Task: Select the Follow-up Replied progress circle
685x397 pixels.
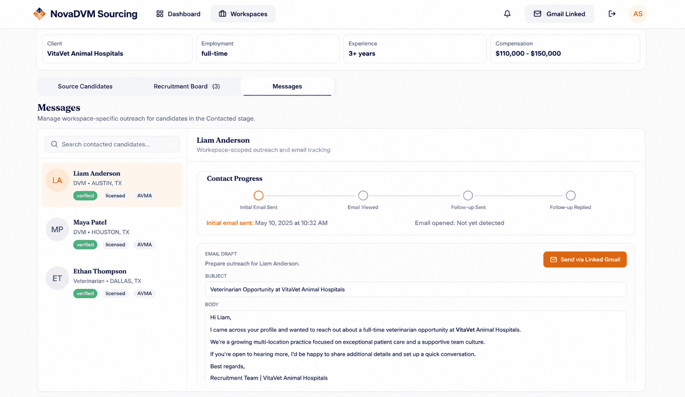Action: (571, 195)
